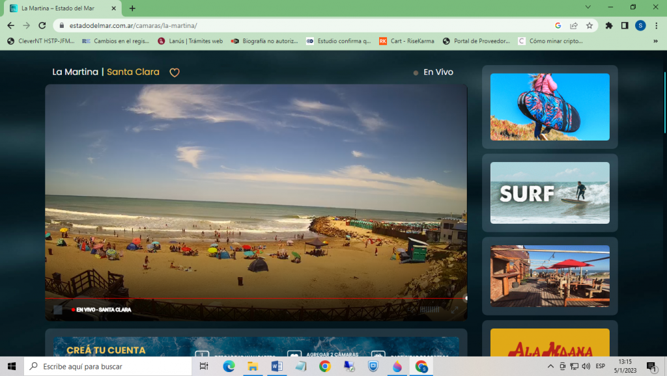Open the Chrome three-dot menu
This screenshot has height=376, width=667.
click(657, 25)
